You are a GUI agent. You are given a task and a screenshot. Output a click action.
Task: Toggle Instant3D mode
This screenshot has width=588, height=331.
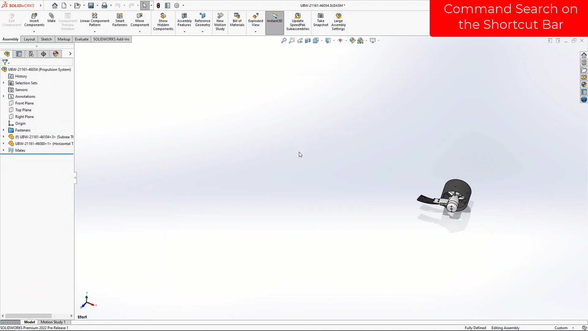(x=275, y=23)
